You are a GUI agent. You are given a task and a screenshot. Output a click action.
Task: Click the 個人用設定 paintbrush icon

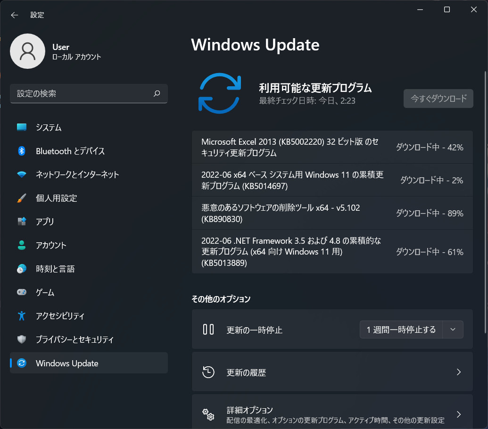[22, 198]
